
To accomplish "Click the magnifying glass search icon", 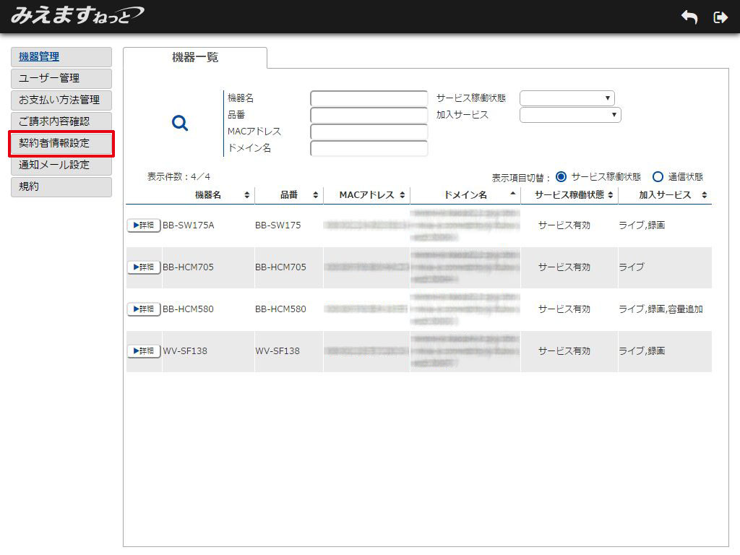I will coord(180,124).
